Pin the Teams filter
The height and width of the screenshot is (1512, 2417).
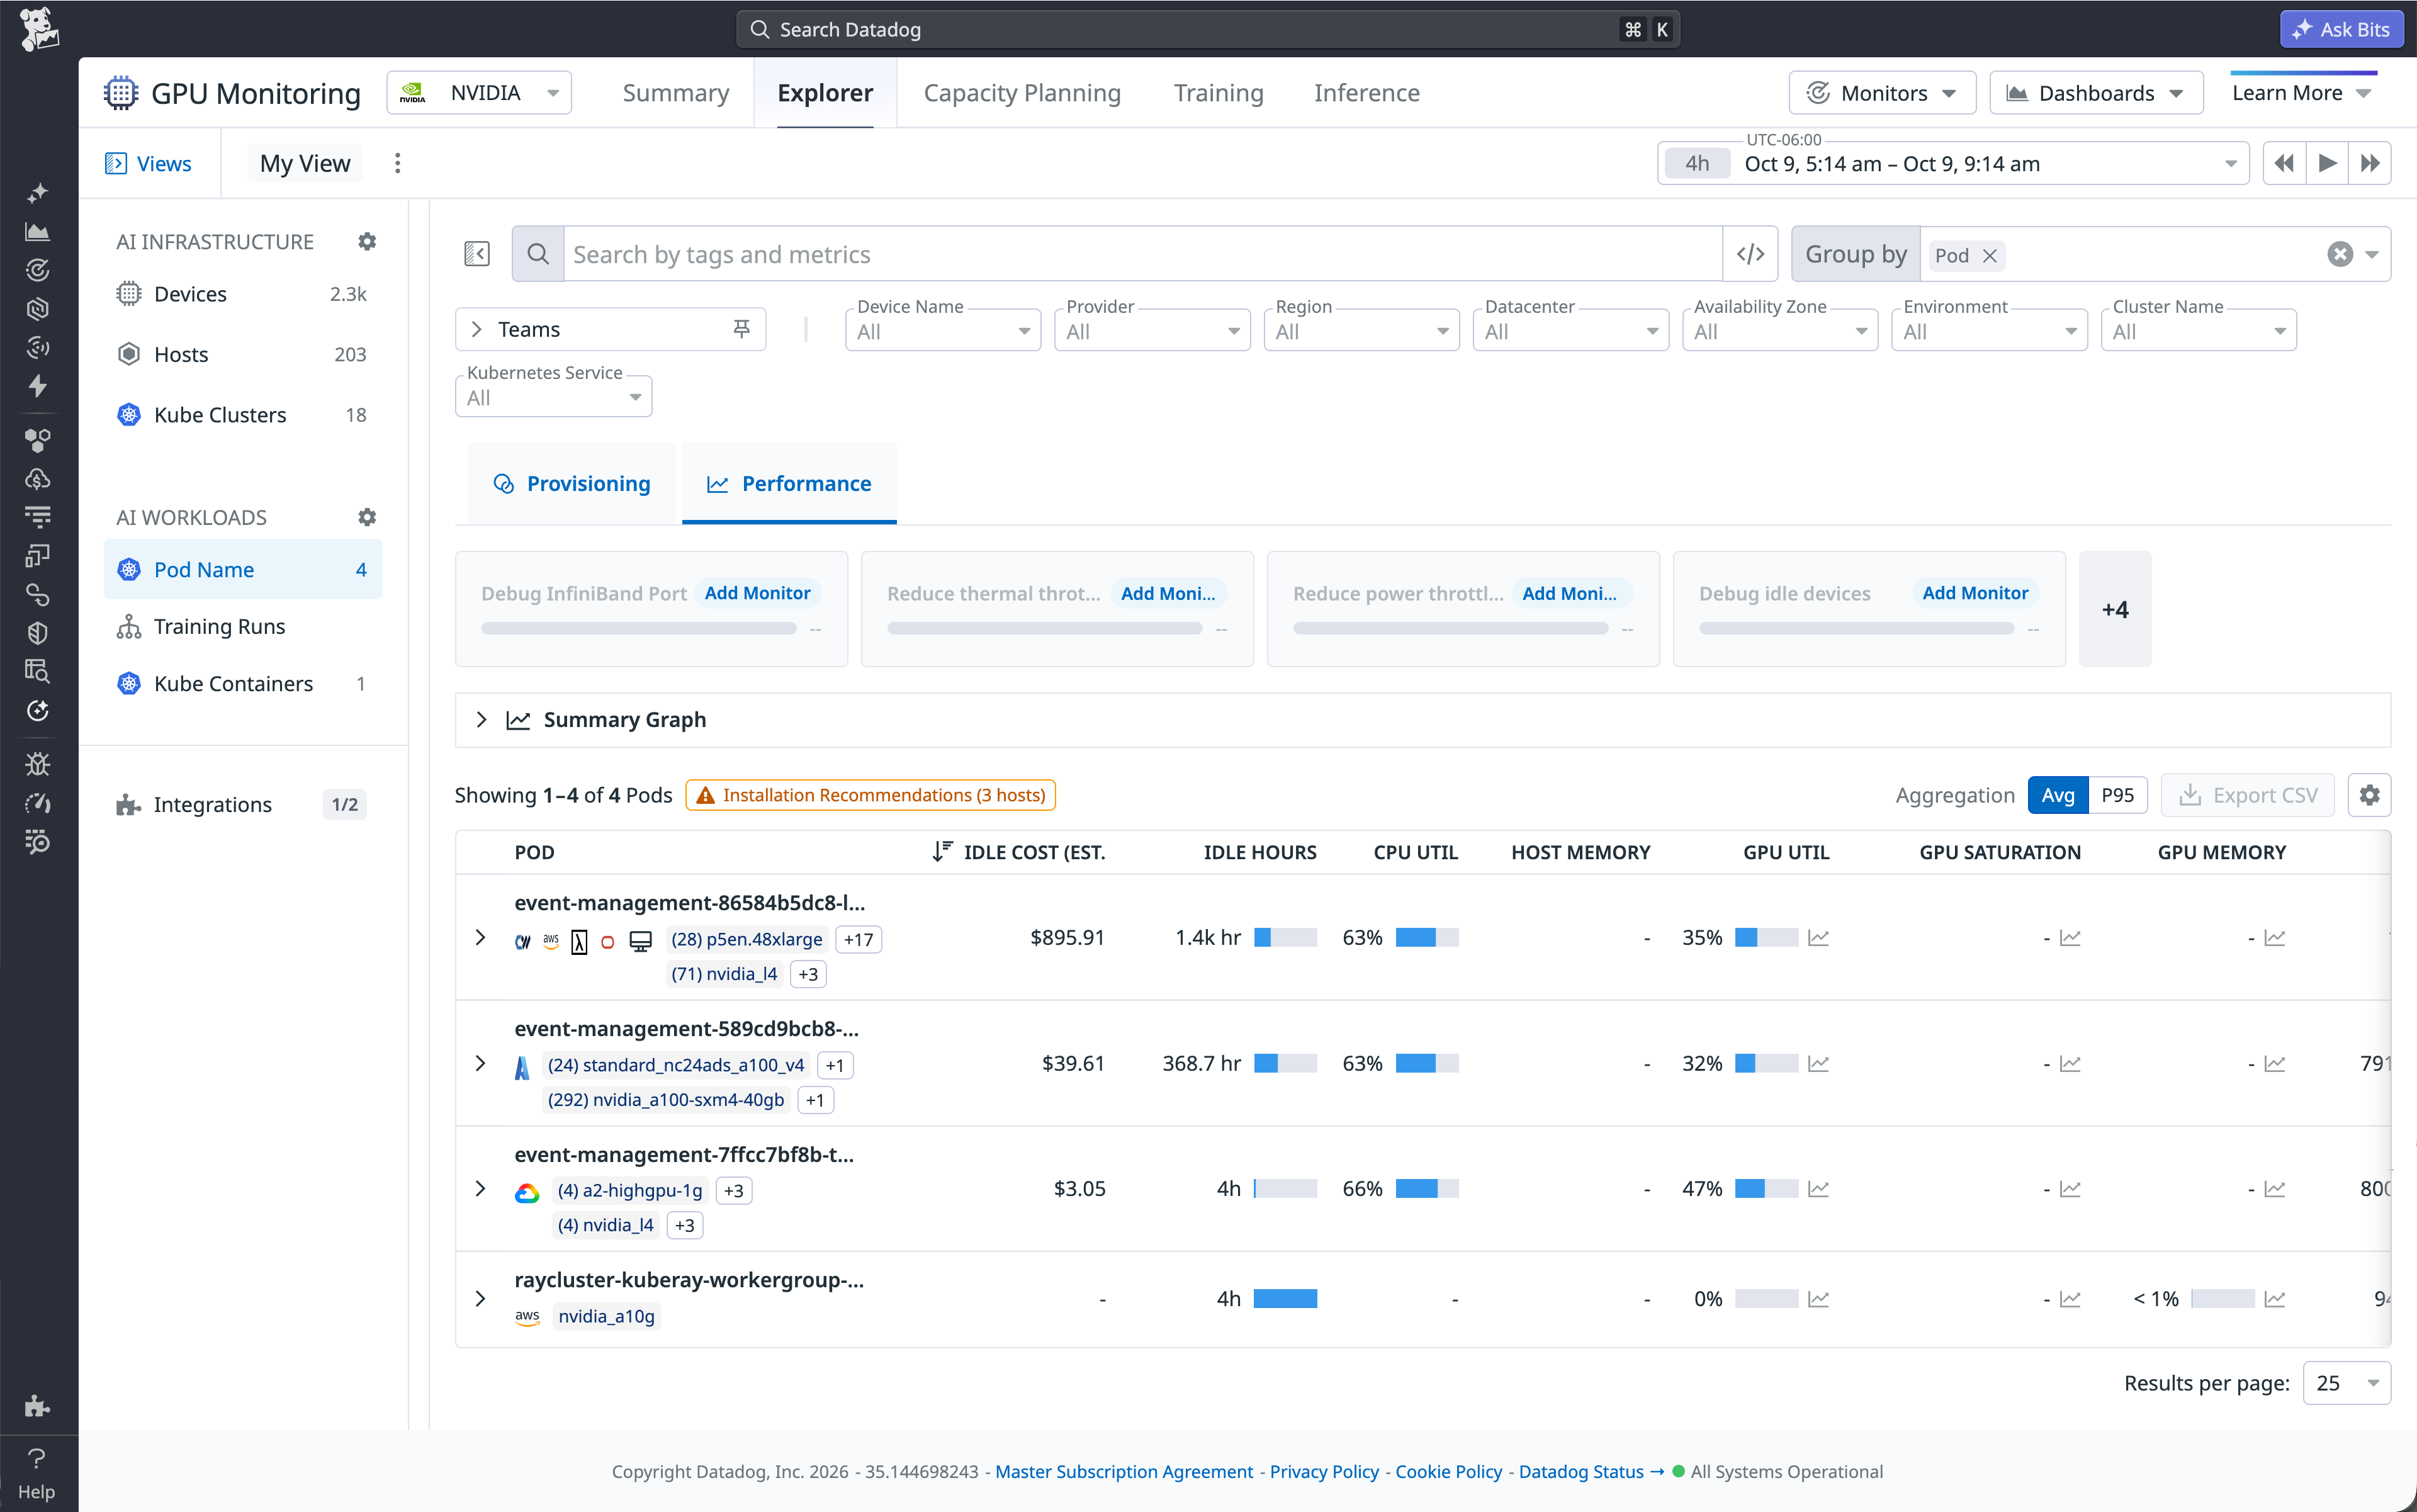pyautogui.click(x=741, y=329)
